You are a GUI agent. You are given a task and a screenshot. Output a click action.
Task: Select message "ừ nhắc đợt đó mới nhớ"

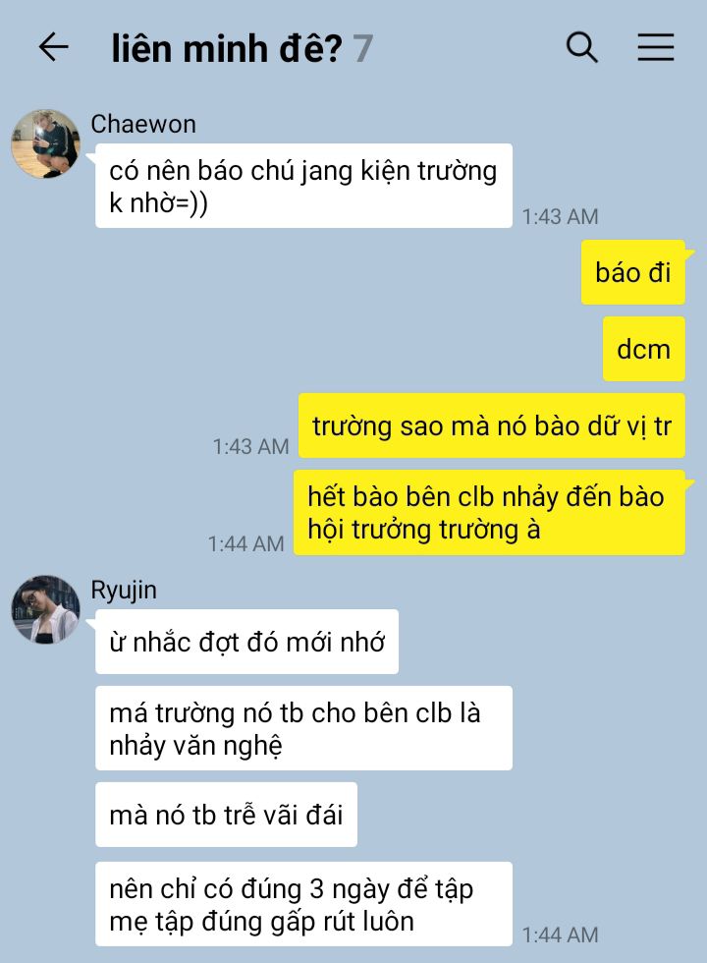[246, 642]
